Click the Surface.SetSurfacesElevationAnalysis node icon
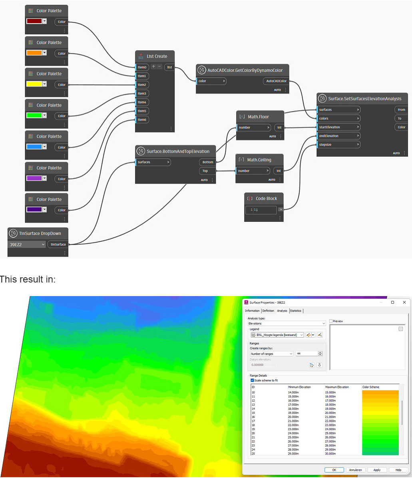Image resolution: width=412 pixels, height=478 pixels. click(321, 98)
